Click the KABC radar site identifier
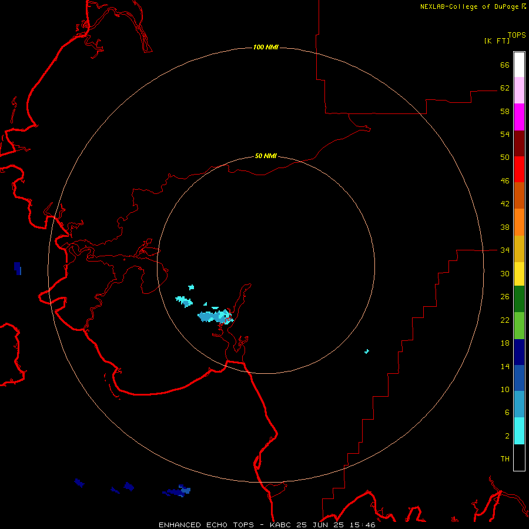The image size is (529, 529). coord(282,525)
